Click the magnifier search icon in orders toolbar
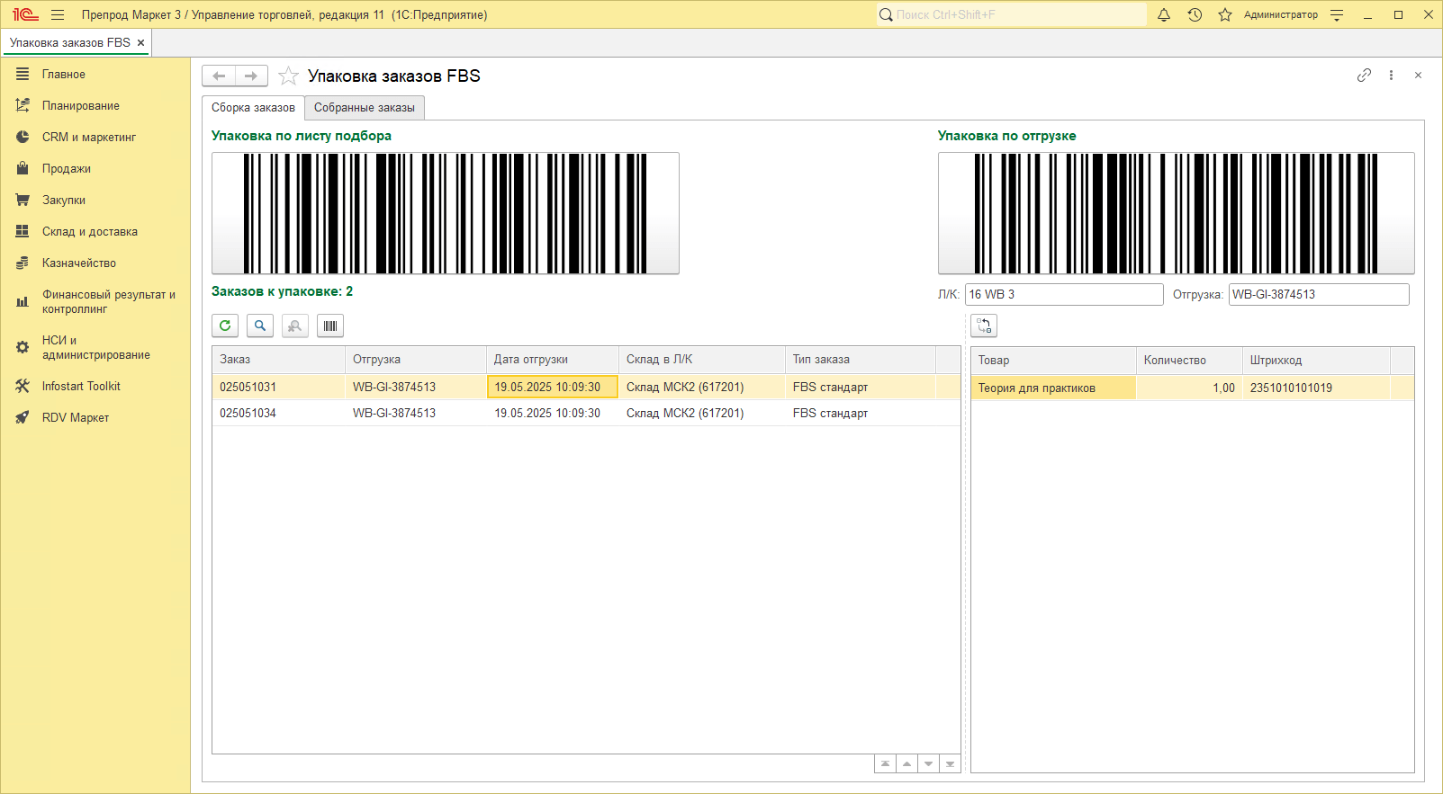Image resolution: width=1443 pixels, height=794 pixels. point(260,326)
